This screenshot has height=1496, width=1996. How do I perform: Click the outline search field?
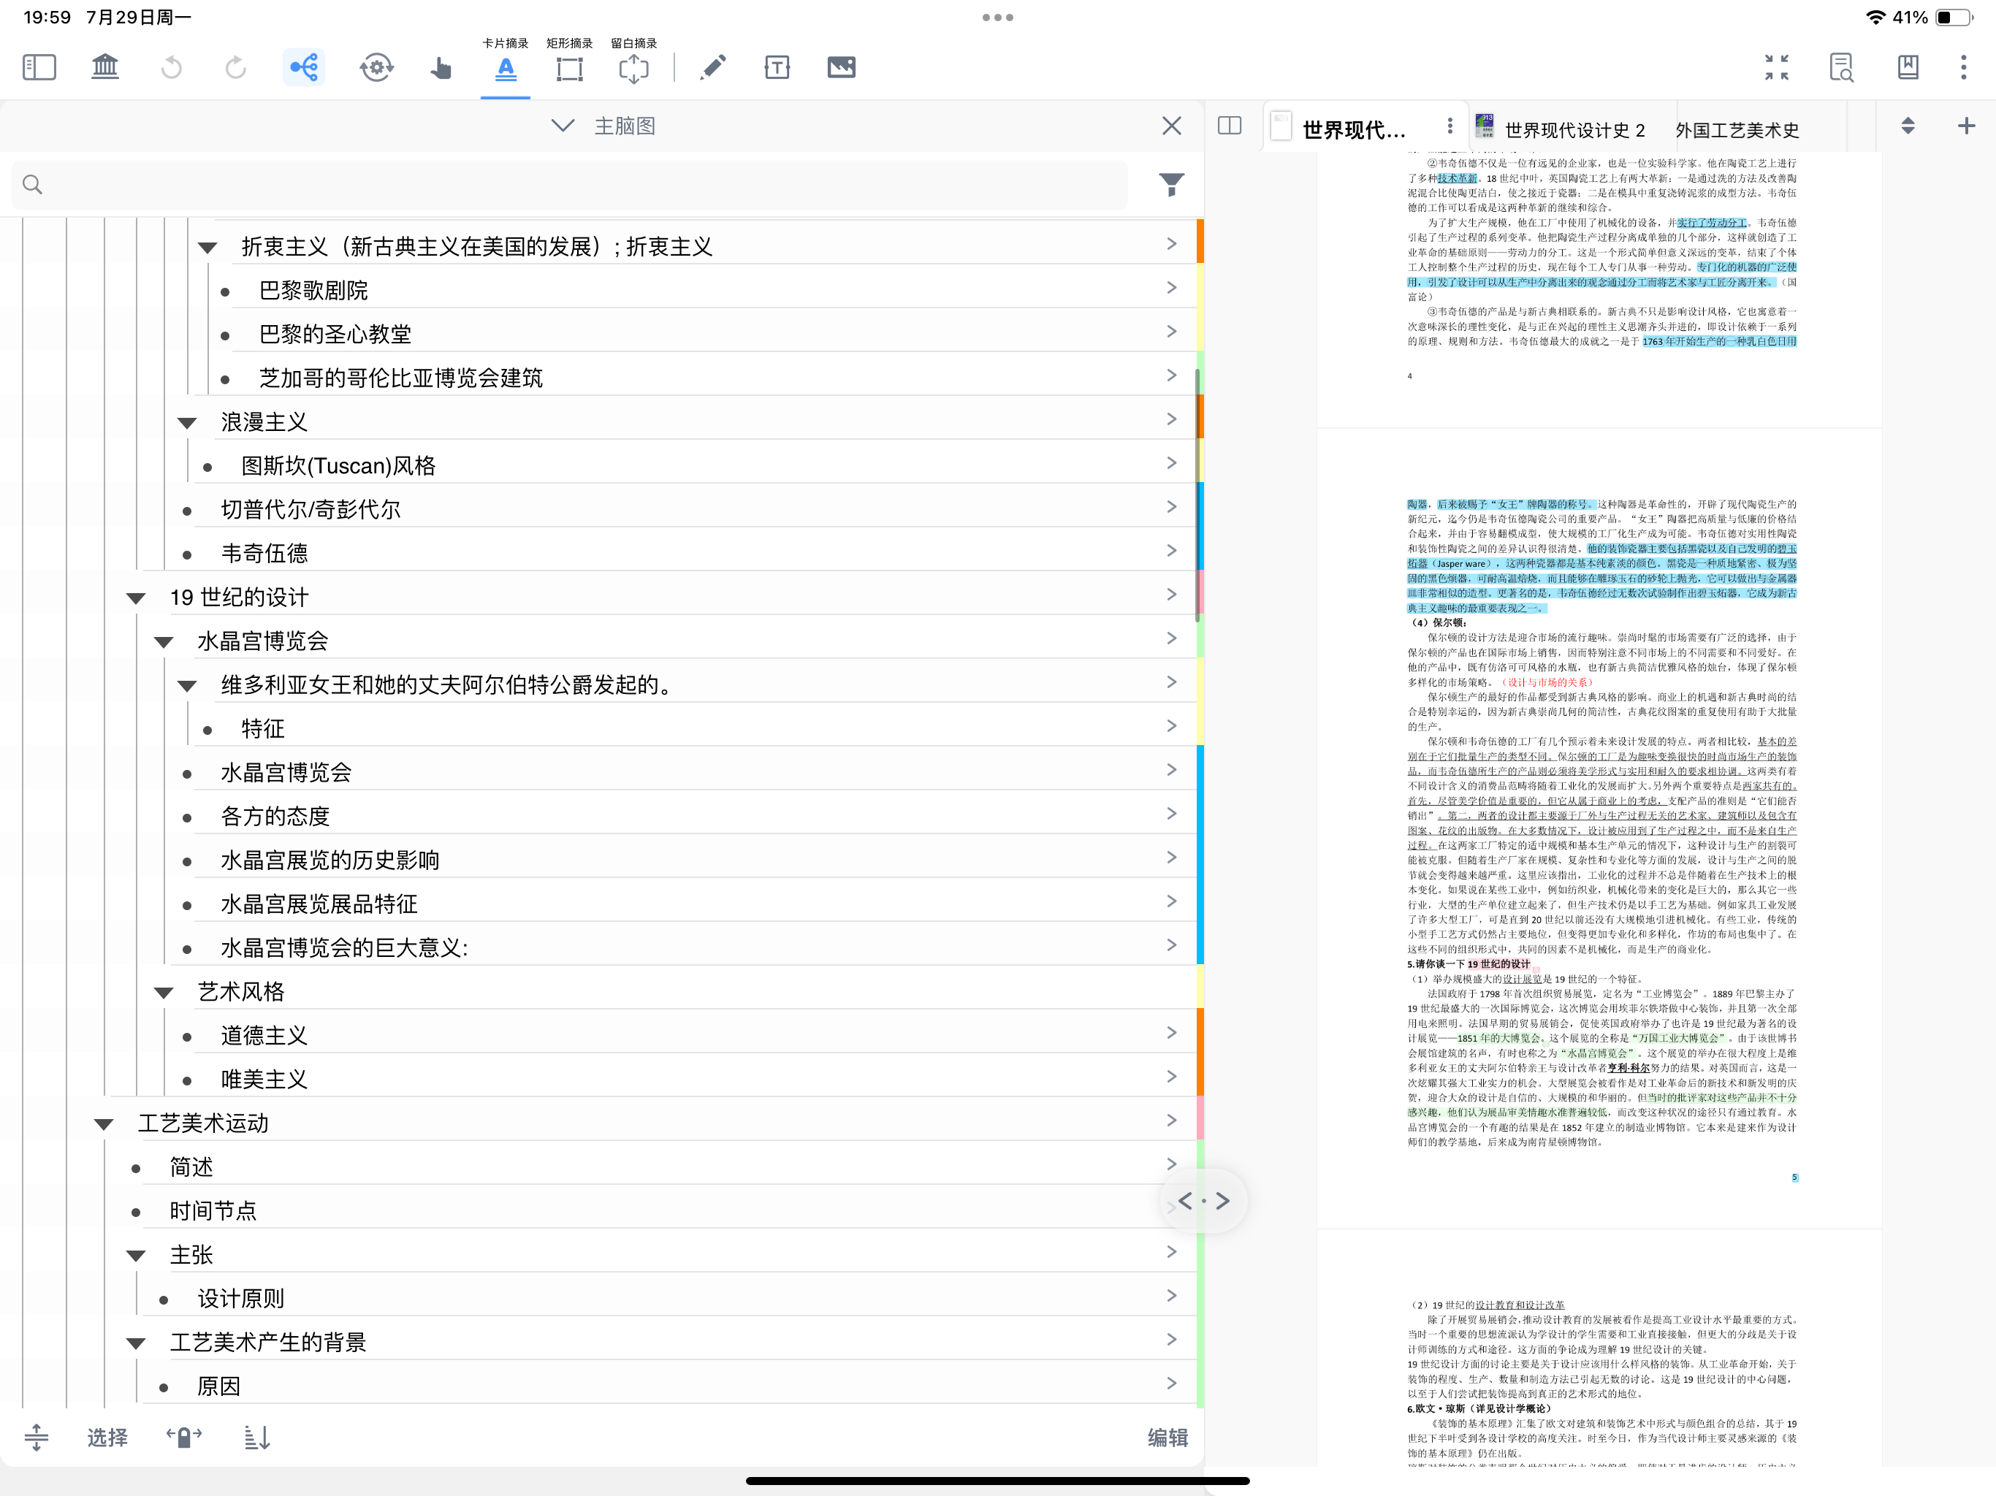569,185
